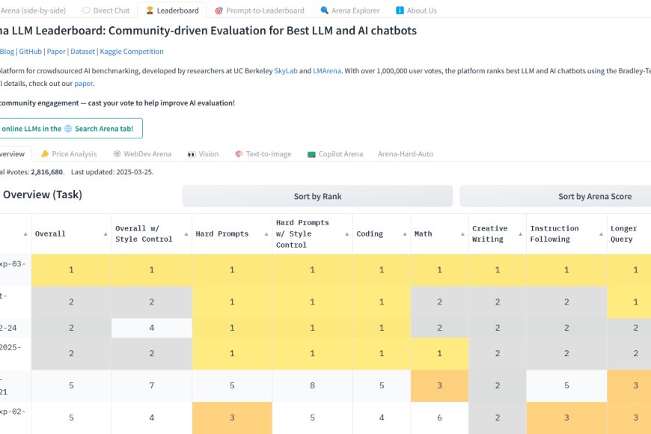Select the Direct Chat tab
Viewport: 651px width, 434px height.
click(x=106, y=10)
